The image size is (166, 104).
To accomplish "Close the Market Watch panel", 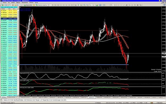I will [18, 7].
